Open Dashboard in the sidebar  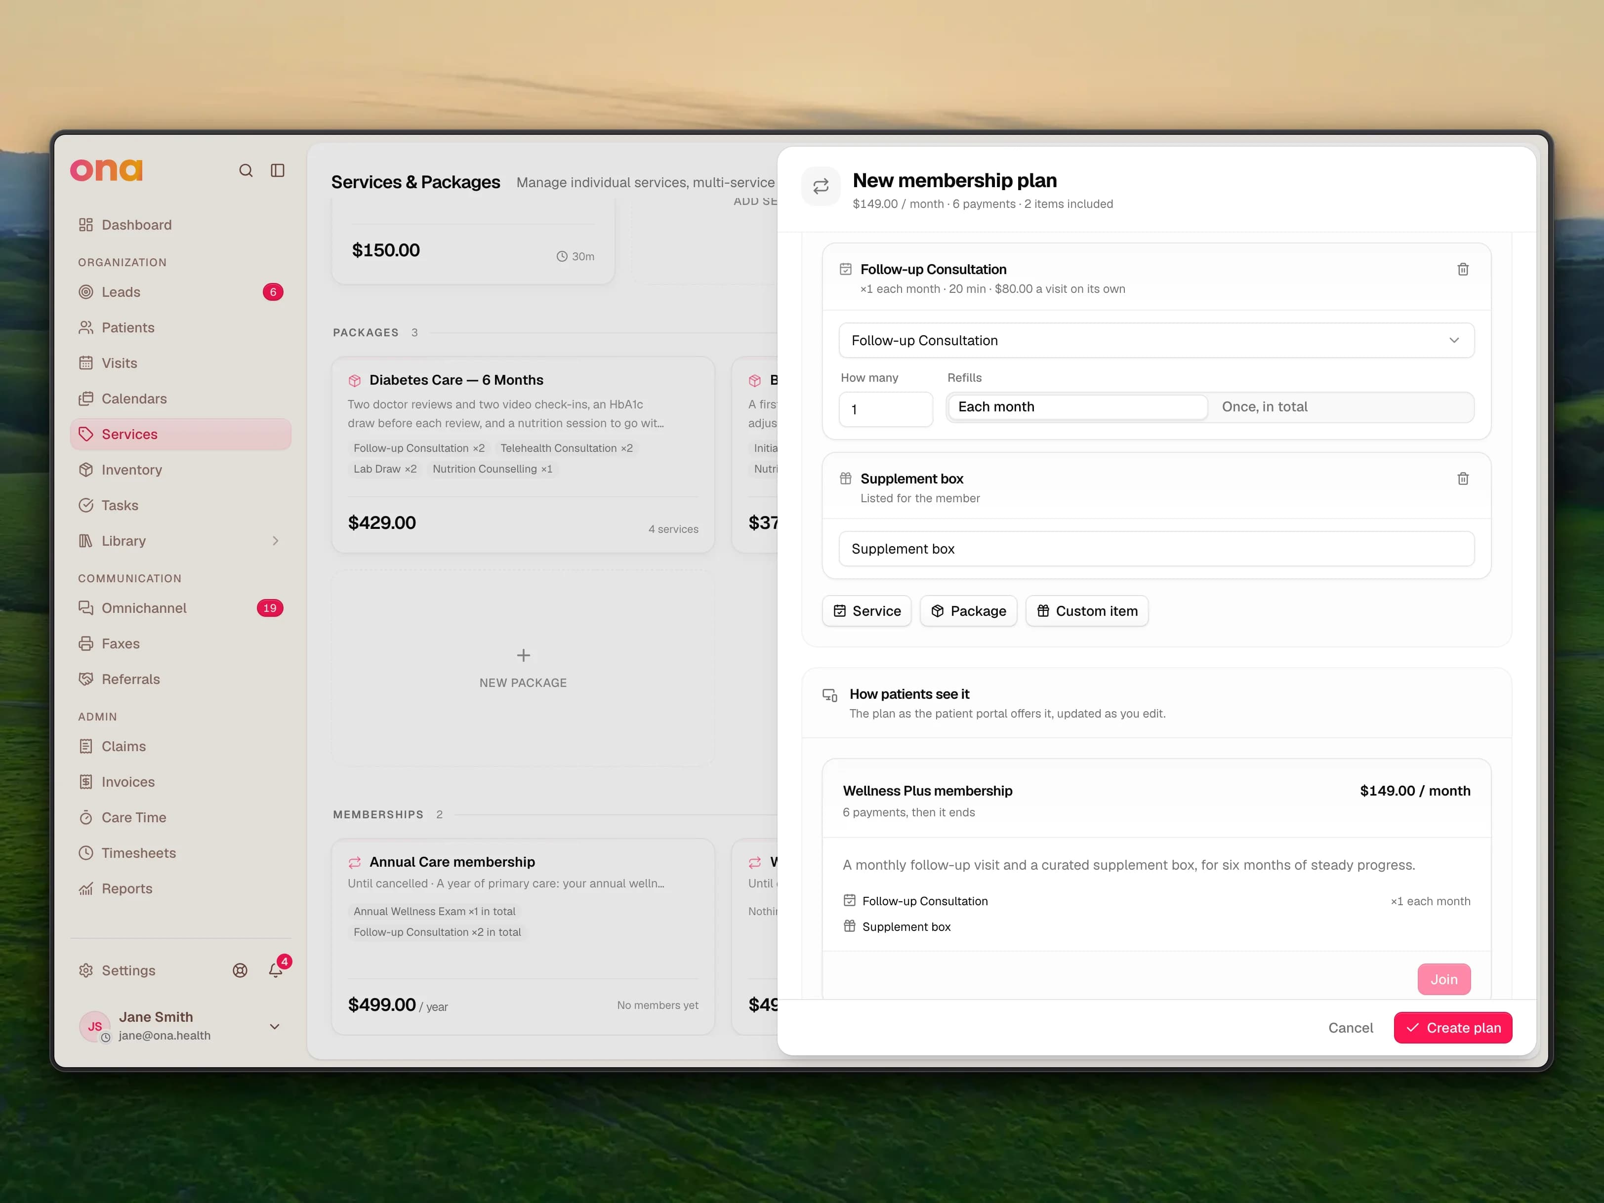click(181, 225)
